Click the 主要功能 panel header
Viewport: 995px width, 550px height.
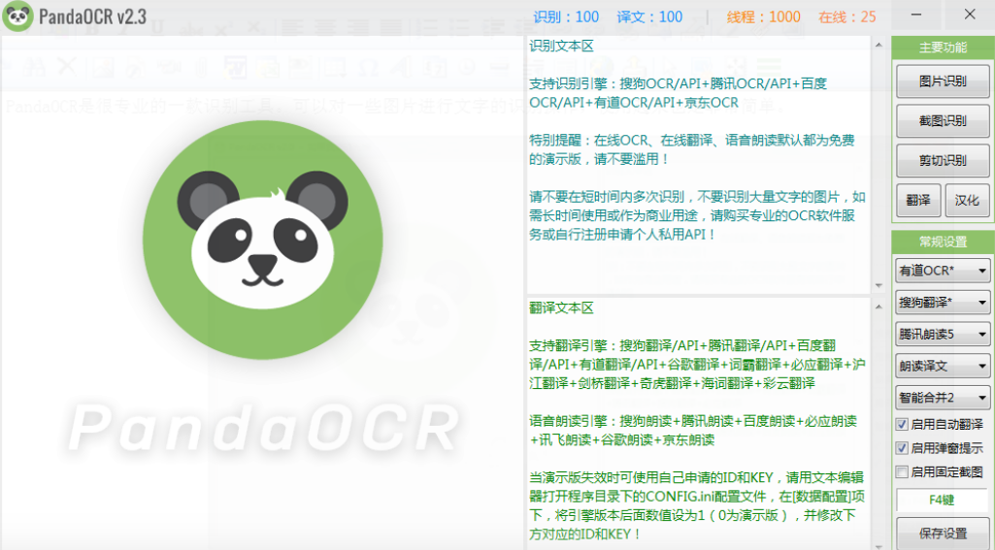pos(943,48)
